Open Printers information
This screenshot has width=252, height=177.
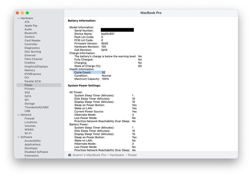click(x=30, y=88)
